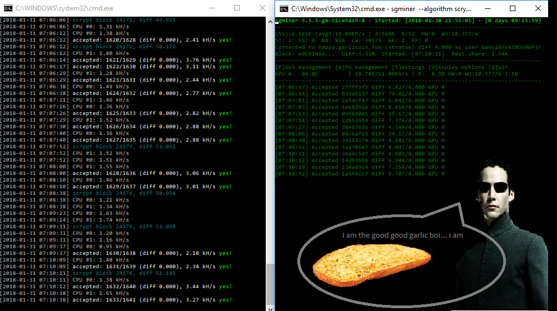
Task: Minimize the left C:\WINDOWS\system32\cmd.exe window
Action: (212, 8)
